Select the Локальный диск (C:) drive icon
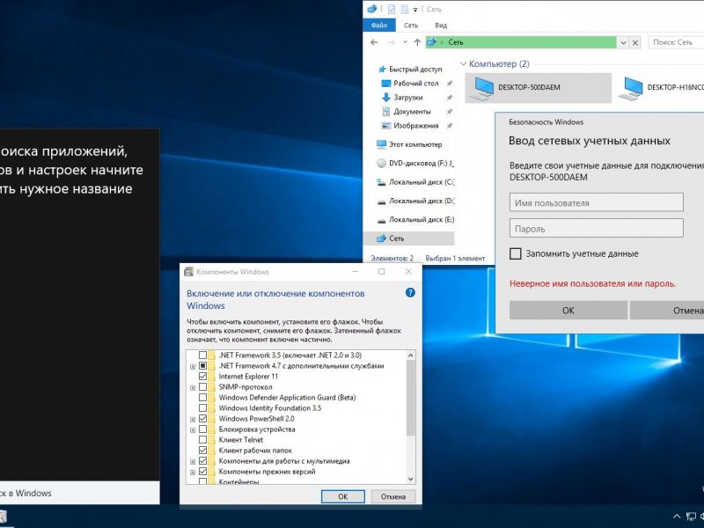Viewport: 704px width, 528px height. point(382,182)
